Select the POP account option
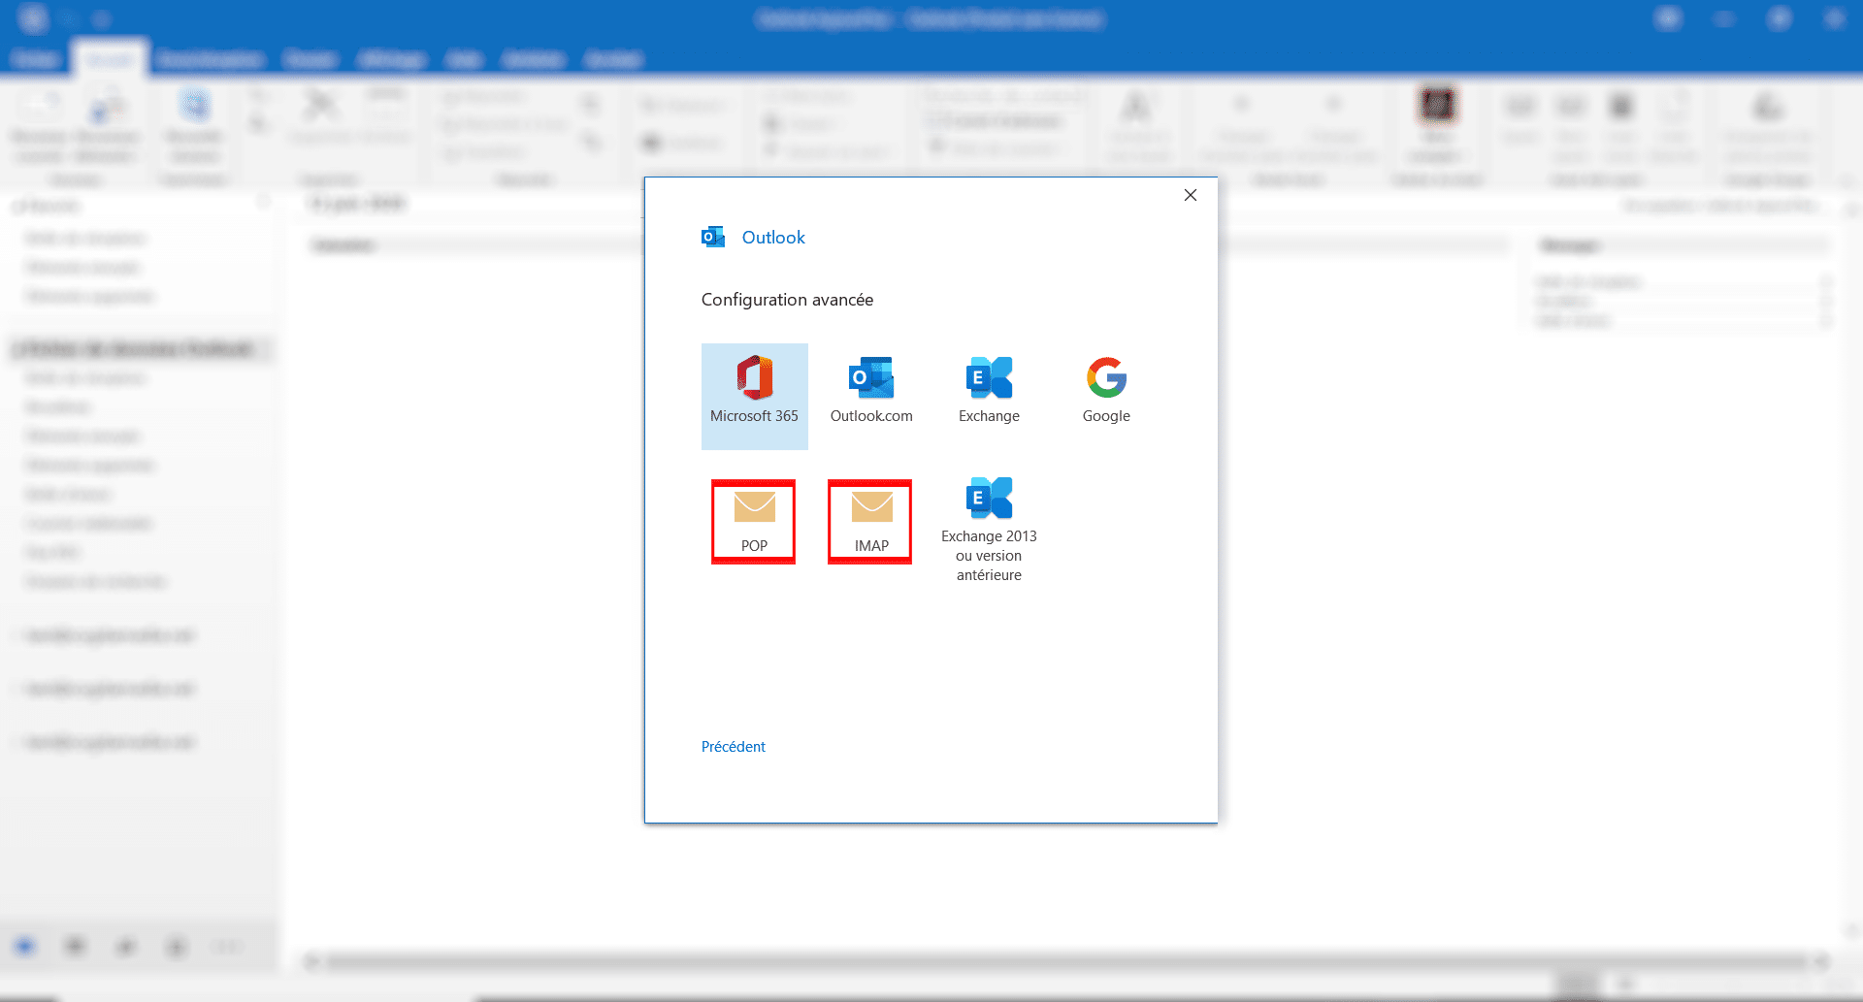This screenshot has width=1863, height=1002. (754, 522)
